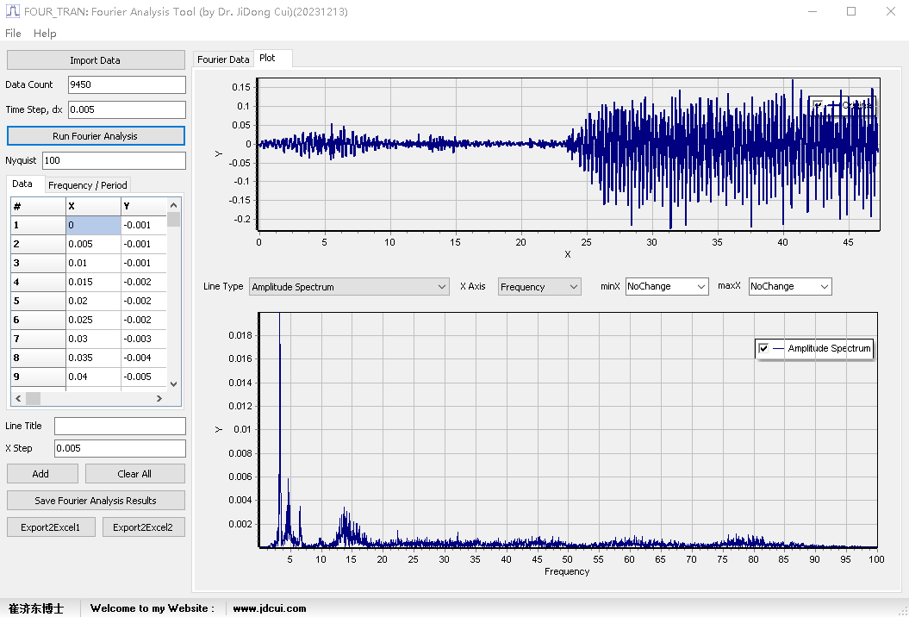Click the "Amplitude Spectrum" legend label
The image size is (909, 617).
pos(829,348)
